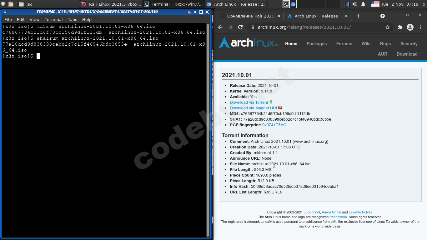Open the Terminal menu in menu bar
This screenshot has width=427, height=240.
click(x=53, y=19)
